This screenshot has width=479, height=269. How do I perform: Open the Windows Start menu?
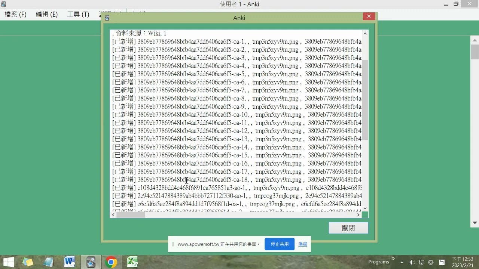[8, 262]
